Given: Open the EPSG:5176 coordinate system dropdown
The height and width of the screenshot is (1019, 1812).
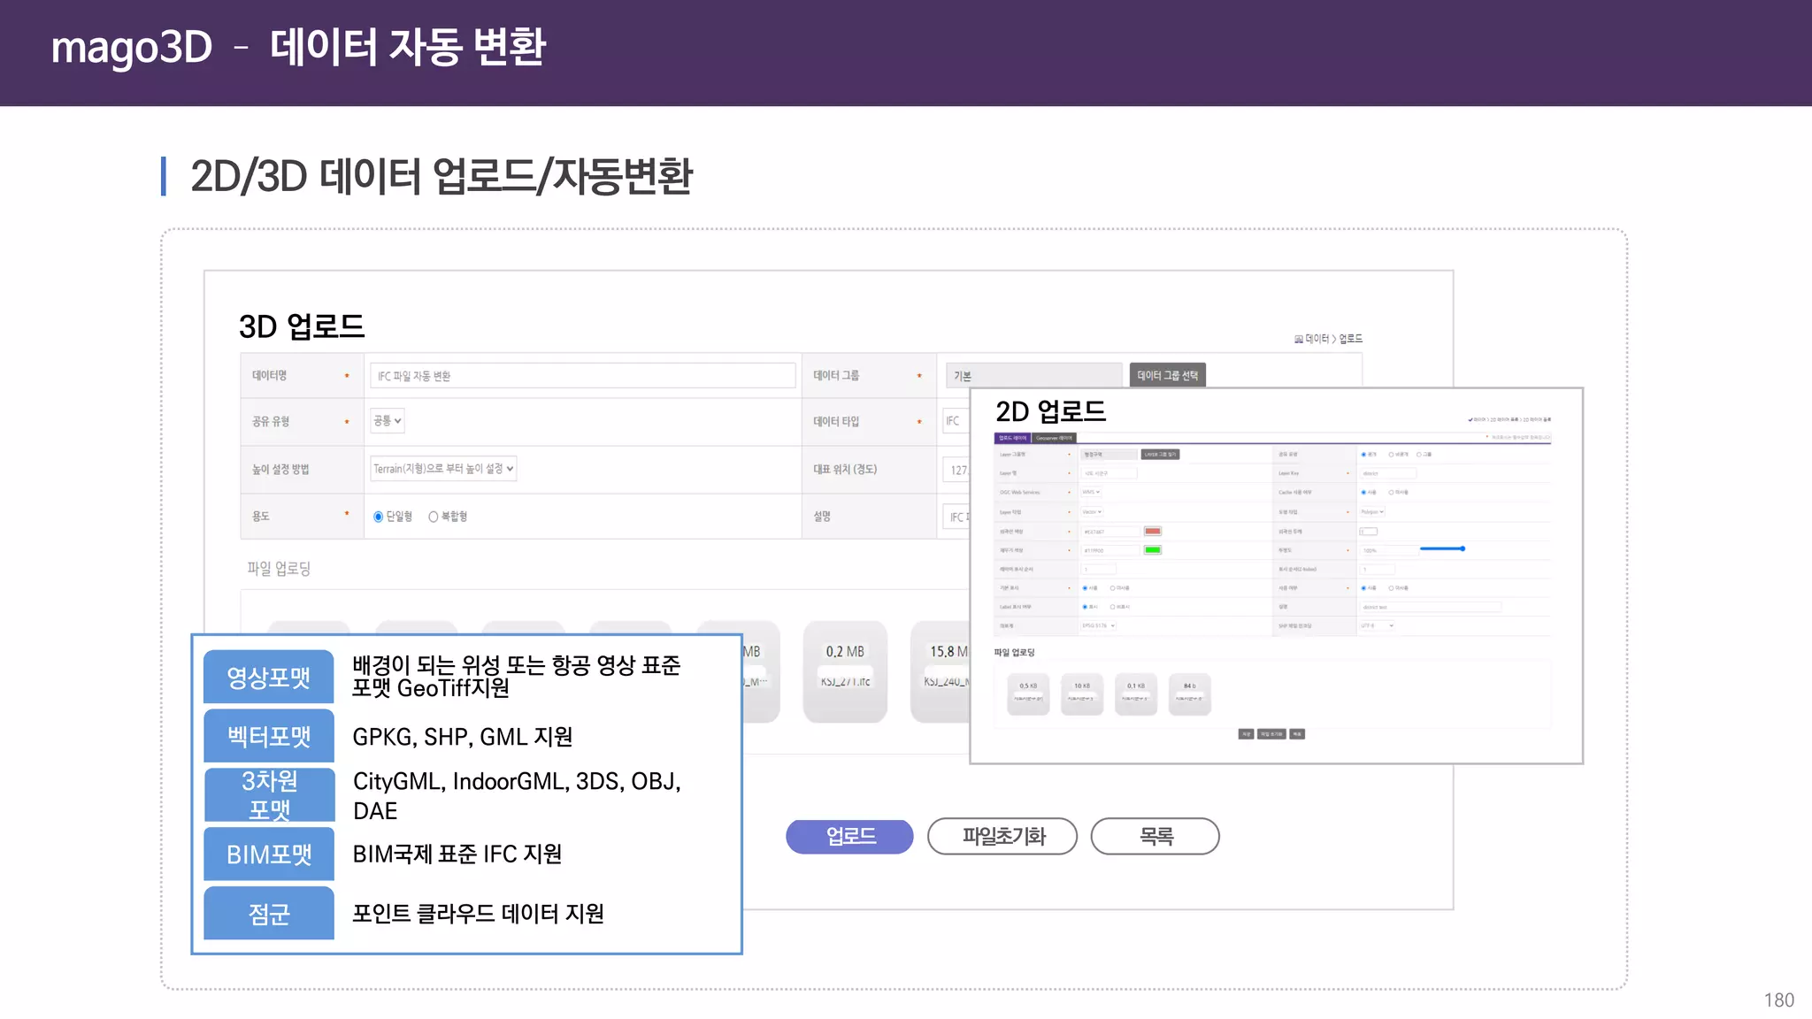Looking at the screenshot, I should click(x=1098, y=625).
